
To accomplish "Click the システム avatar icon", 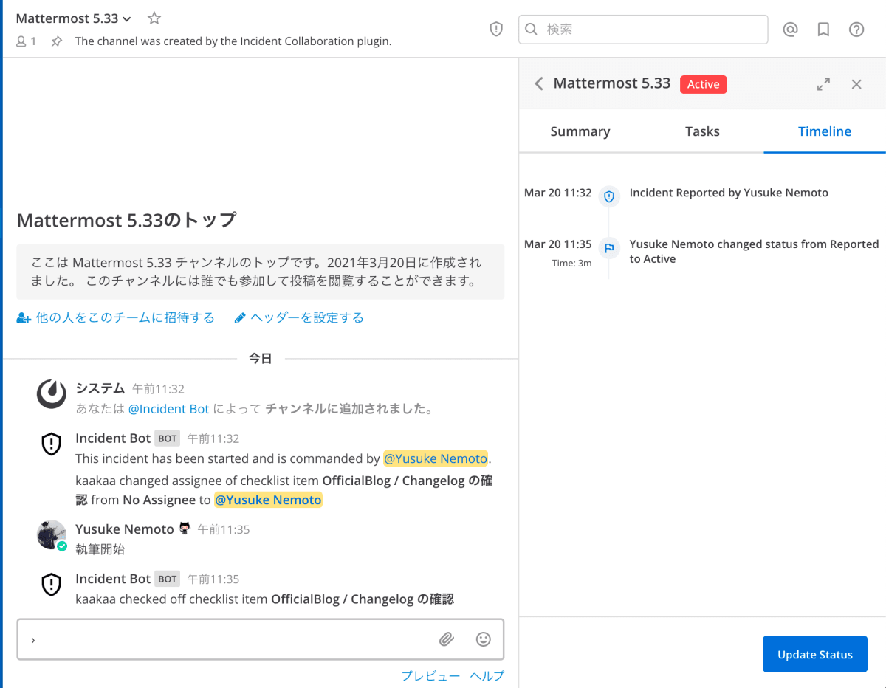I will click(x=51, y=394).
